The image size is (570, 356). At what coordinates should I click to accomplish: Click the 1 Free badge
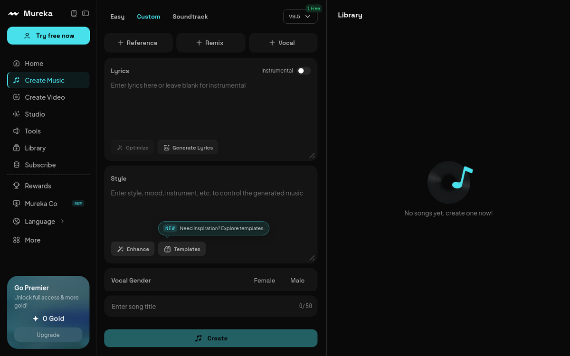[313, 9]
